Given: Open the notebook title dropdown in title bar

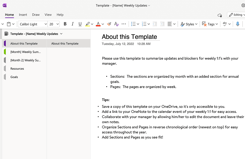Looking at the screenshot, I should coord(123,6).
